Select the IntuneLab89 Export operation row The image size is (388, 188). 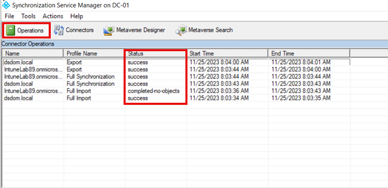pos(177,70)
